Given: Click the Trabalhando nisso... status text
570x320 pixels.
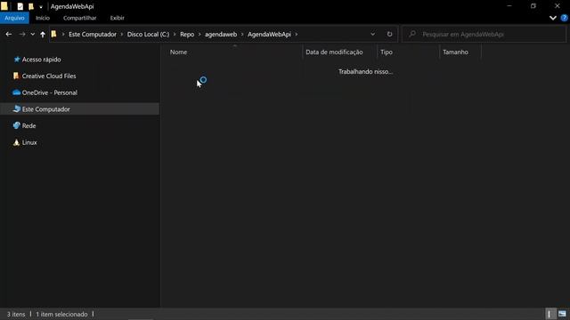Looking at the screenshot, I should pos(365,71).
